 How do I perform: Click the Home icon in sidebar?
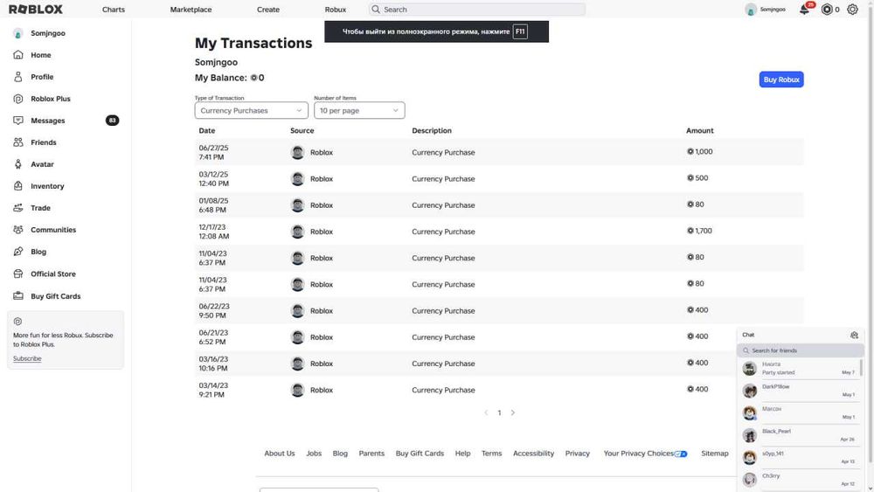[x=18, y=54]
